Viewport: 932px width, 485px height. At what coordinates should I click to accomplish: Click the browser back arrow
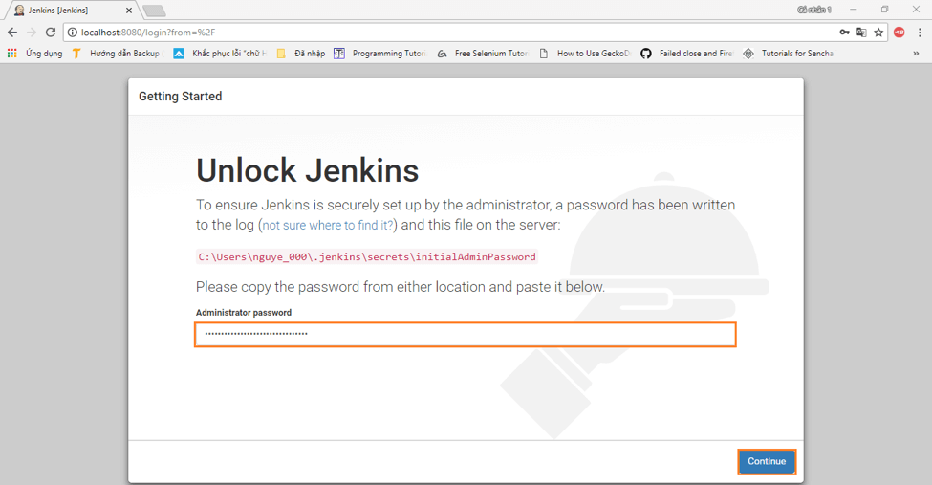click(12, 32)
